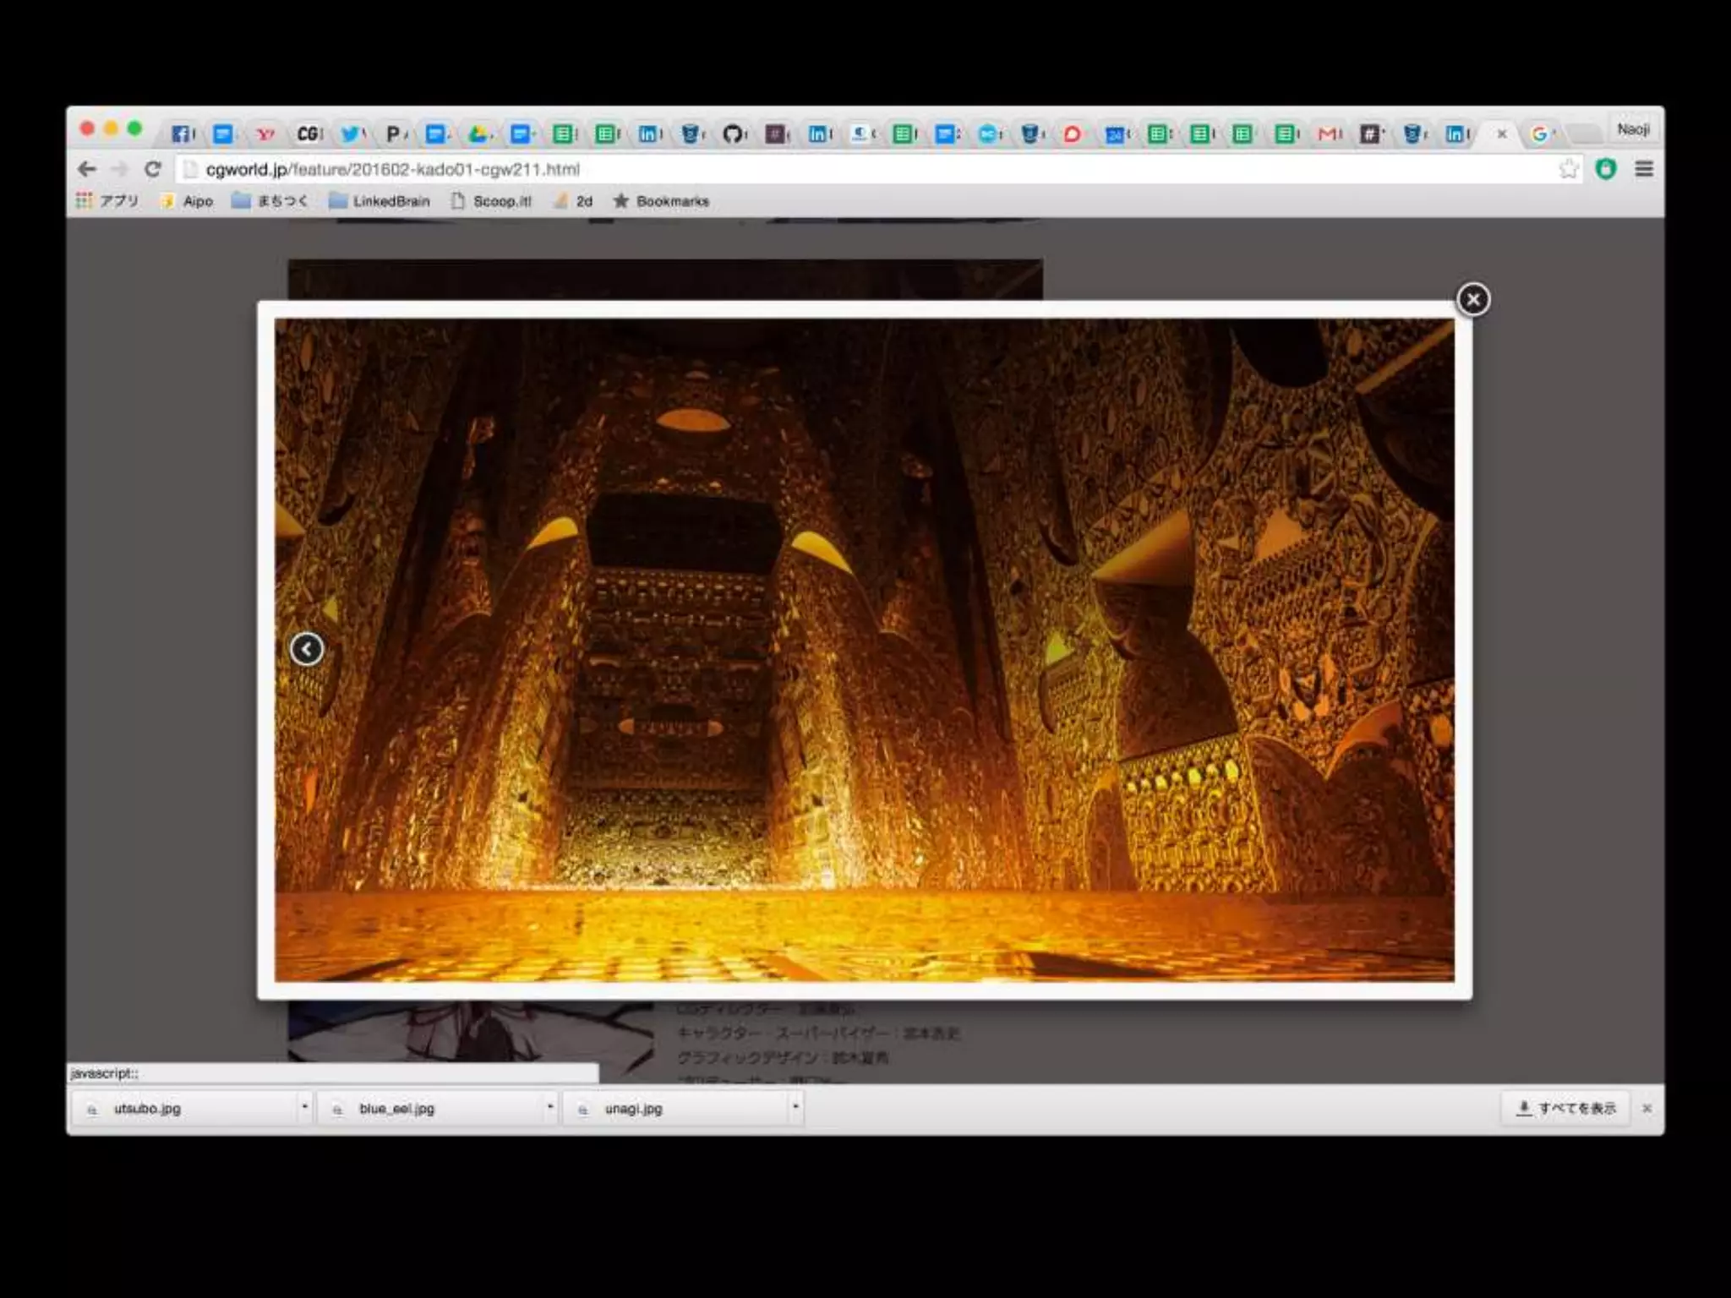
Task: Switch to the Facebook tab
Action: (x=181, y=134)
